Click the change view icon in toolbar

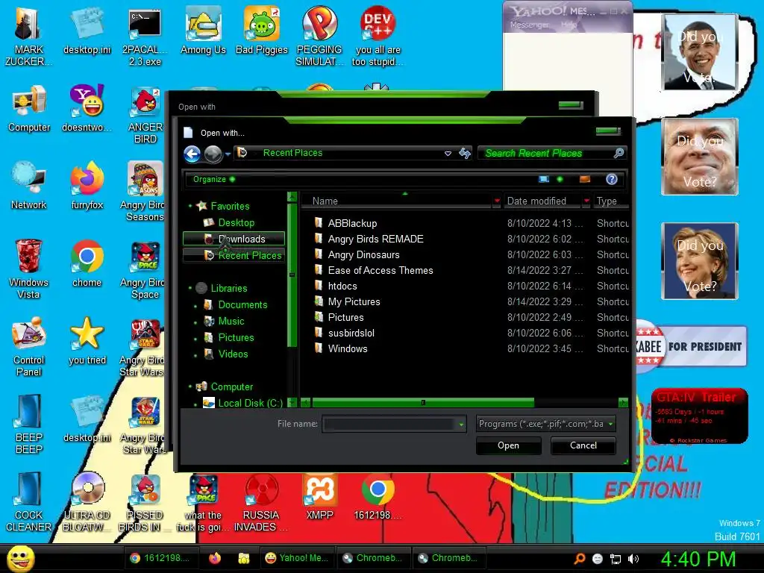[x=544, y=179]
